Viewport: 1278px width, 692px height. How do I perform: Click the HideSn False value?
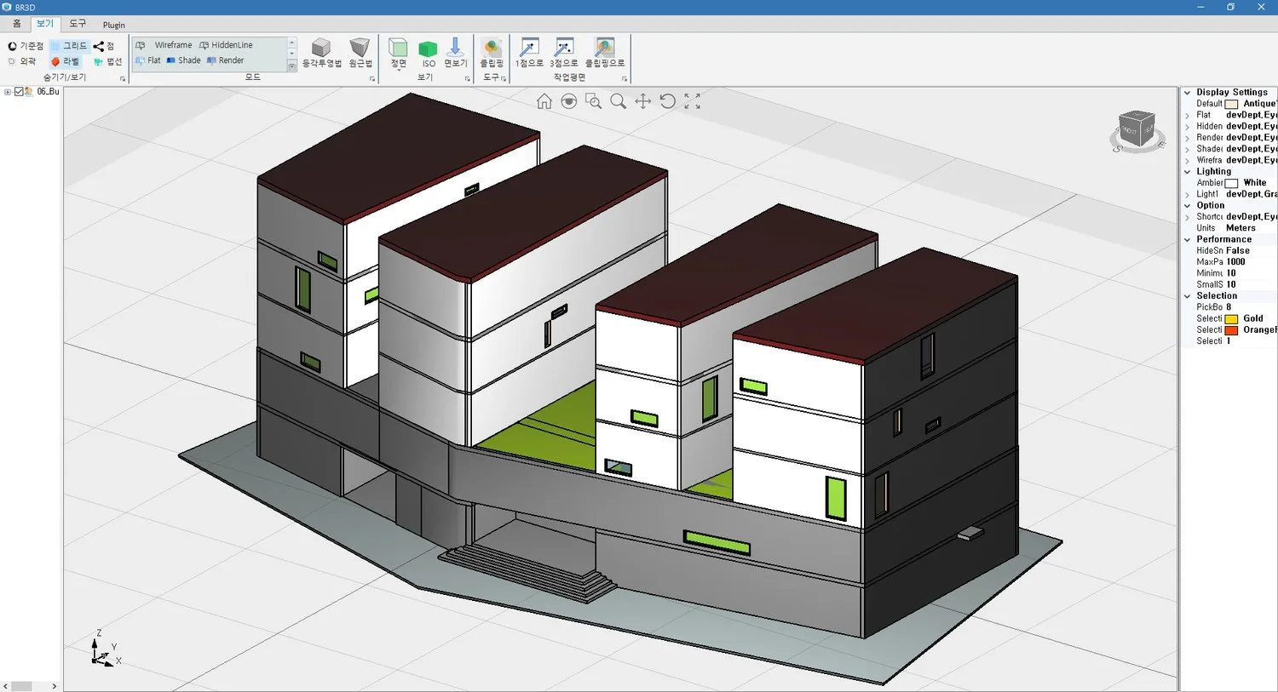click(x=1251, y=251)
